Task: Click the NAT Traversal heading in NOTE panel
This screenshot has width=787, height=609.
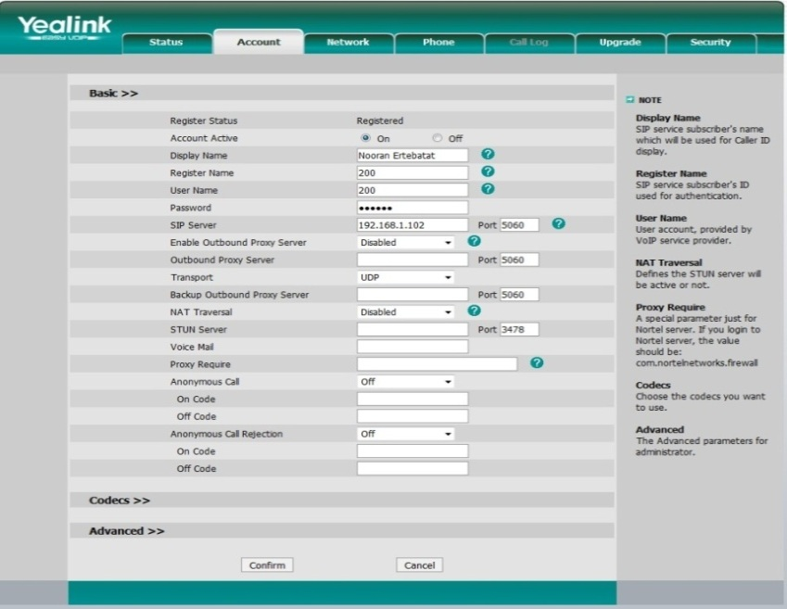Action: click(x=668, y=263)
